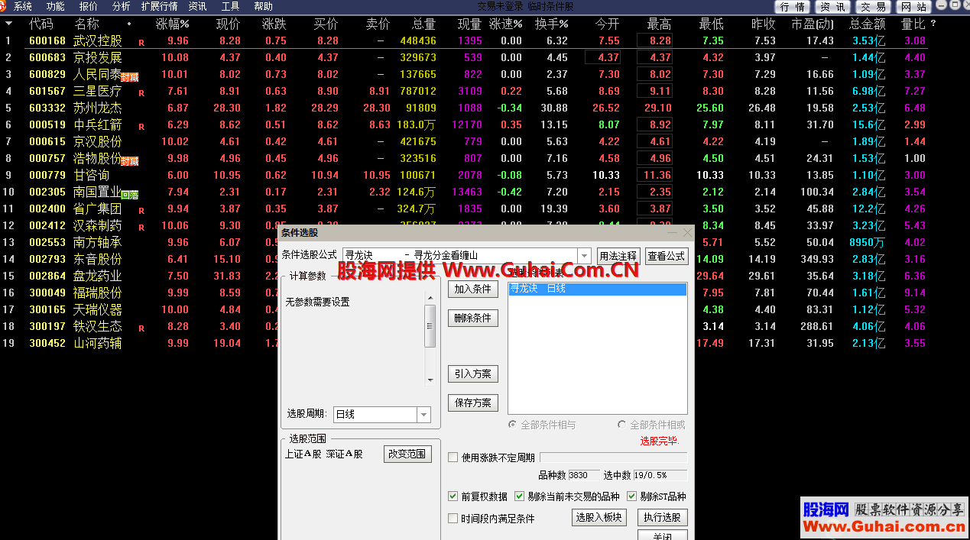Open the 分析 menu
This screenshot has height=540, width=970.
[121, 6]
